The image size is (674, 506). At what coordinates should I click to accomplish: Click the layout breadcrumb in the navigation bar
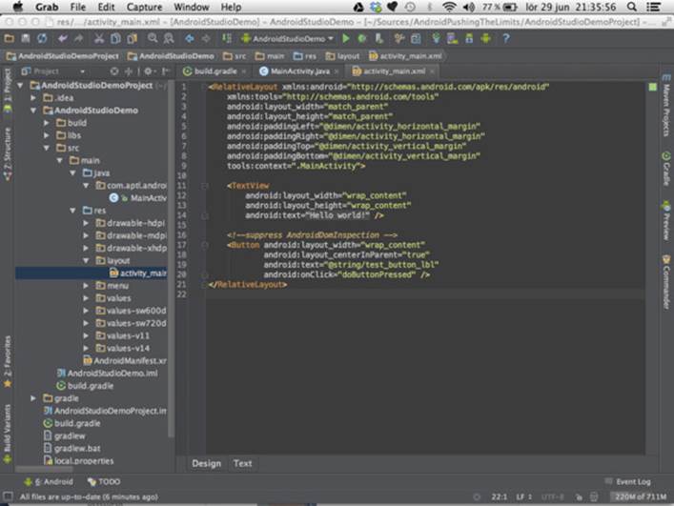(342, 56)
